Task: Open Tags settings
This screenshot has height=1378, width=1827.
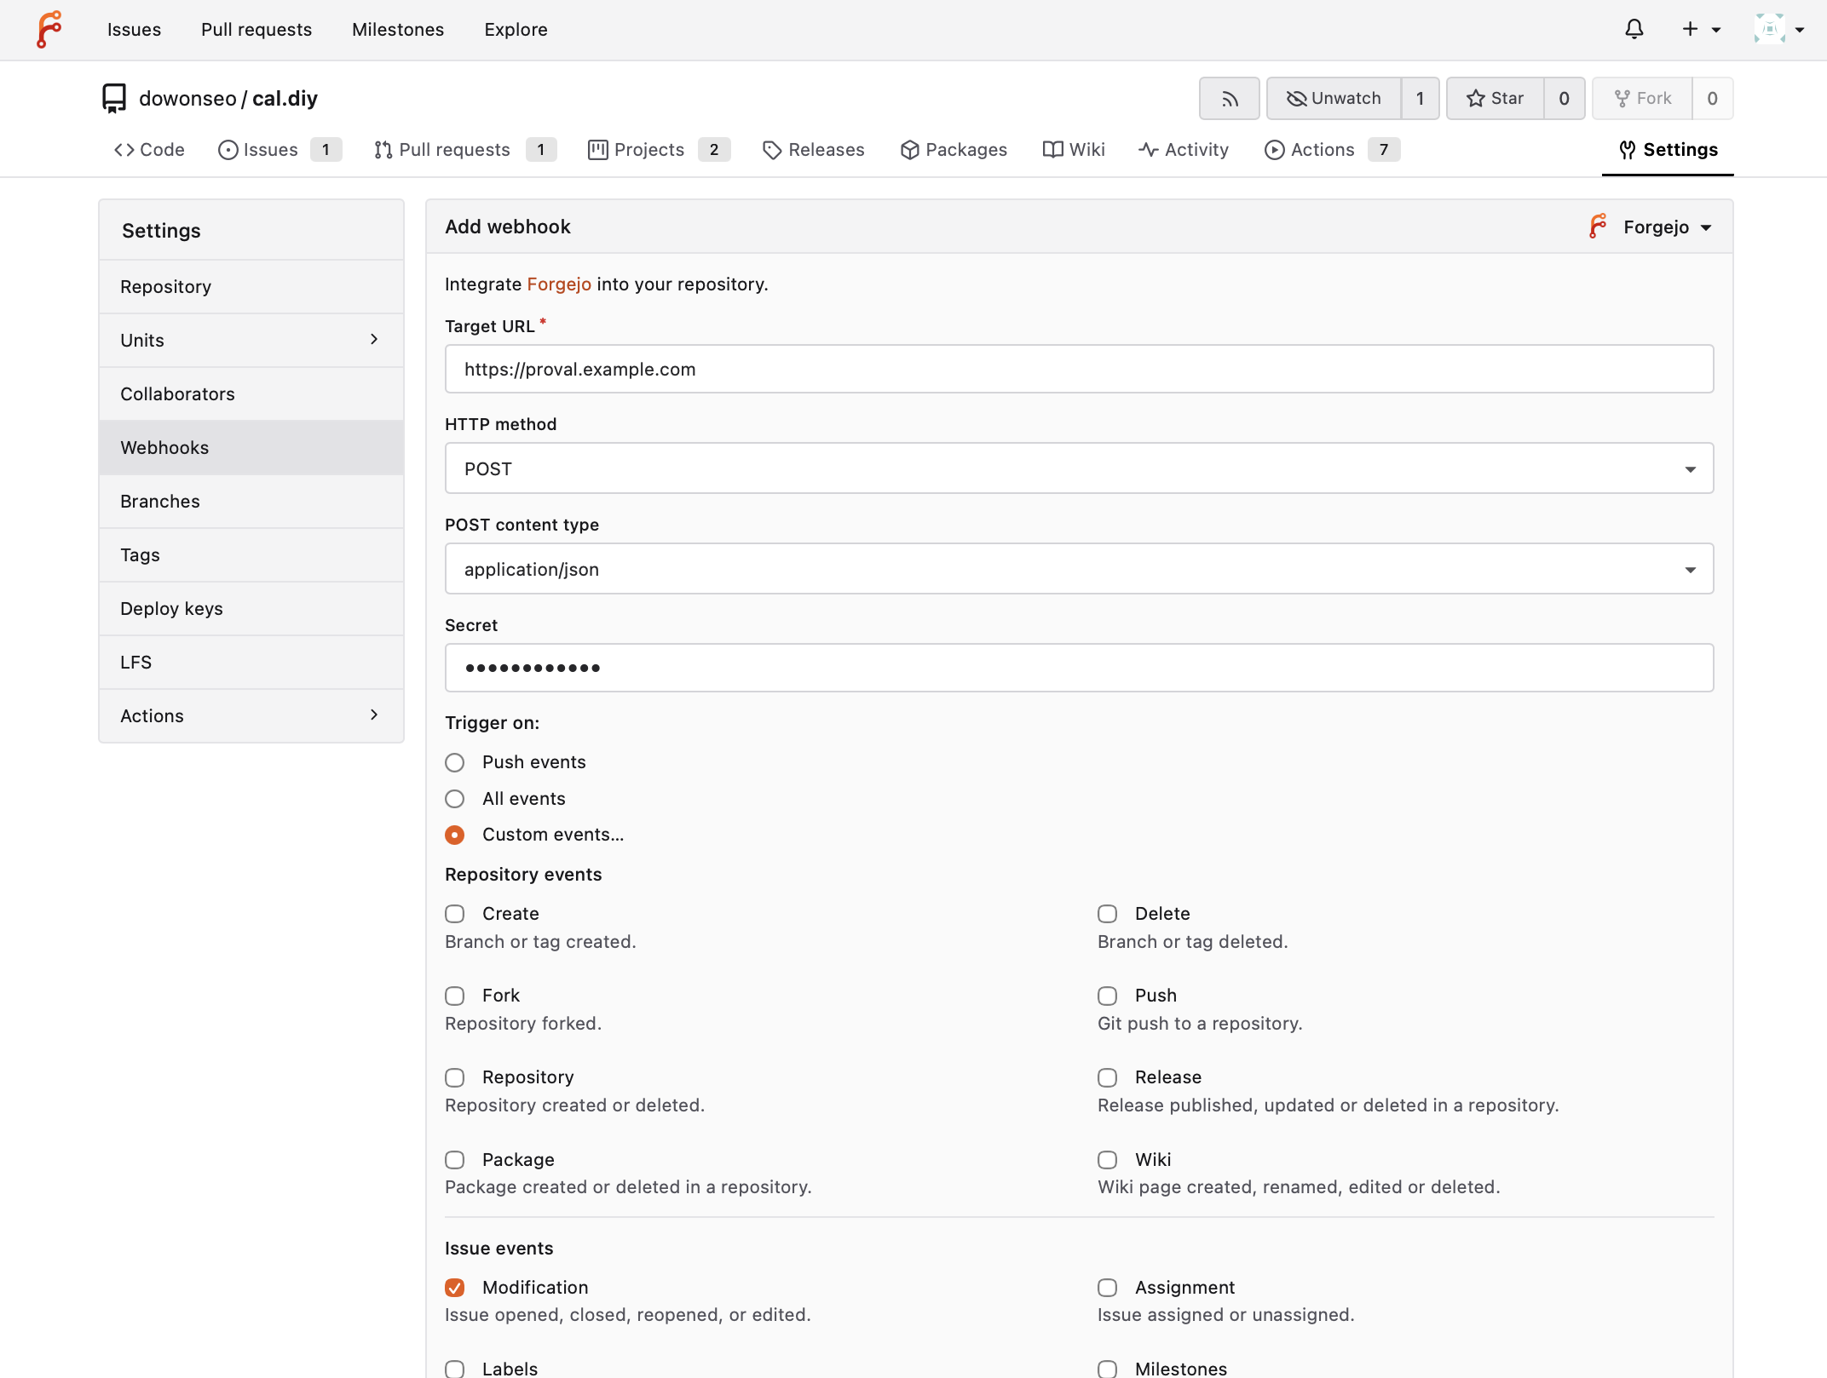Action: tap(251, 555)
